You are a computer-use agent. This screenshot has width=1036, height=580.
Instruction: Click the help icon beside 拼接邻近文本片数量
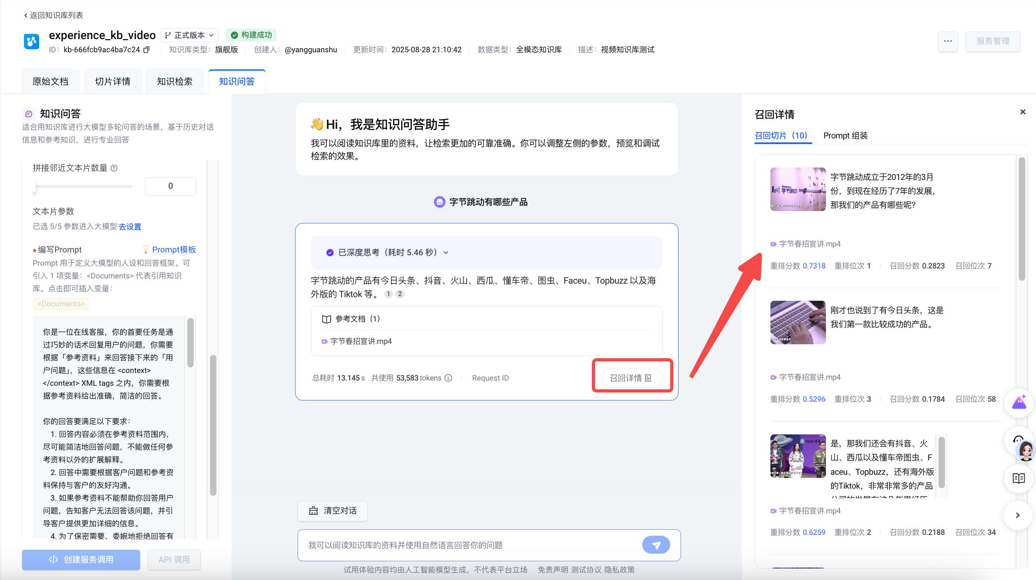click(114, 168)
